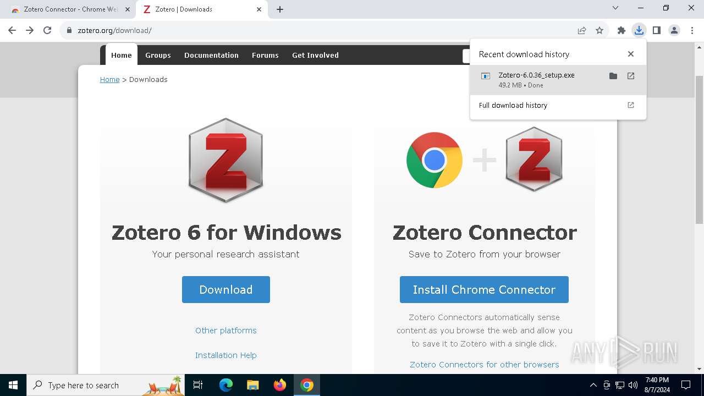The image size is (704, 396).
Task: Open the volume control in system tray
Action: (632, 385)
